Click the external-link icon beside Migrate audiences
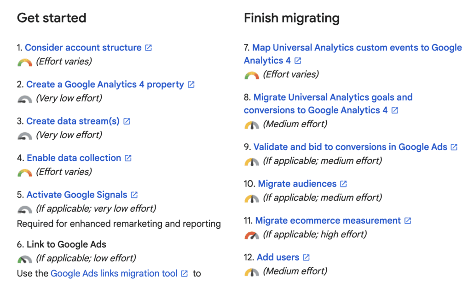The image size is (474, 282). [x=343, y=184]
